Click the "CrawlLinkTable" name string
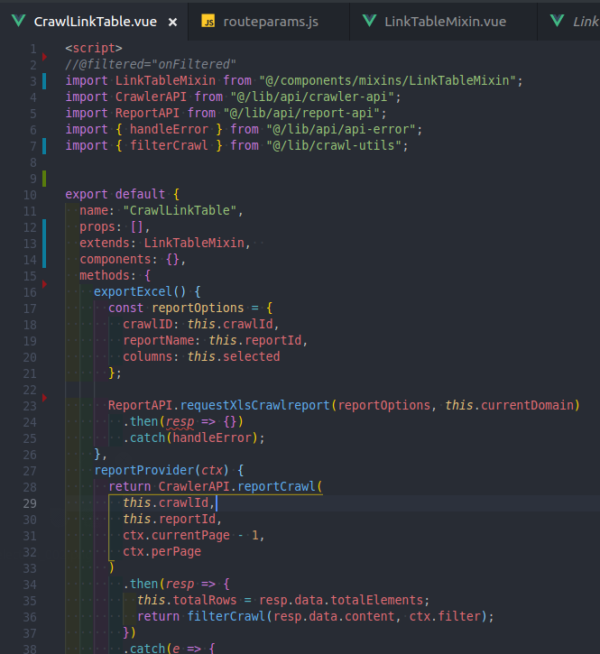The height and width of the screenshot is (654, 600). 180,210
